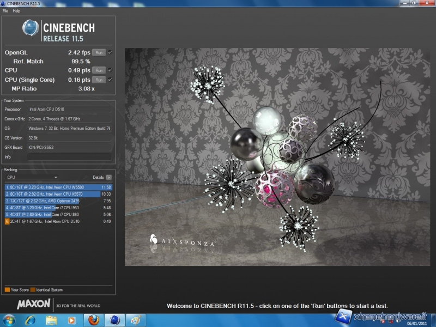
Task: Run the CPU benchmark test
Action: (99, 70)
